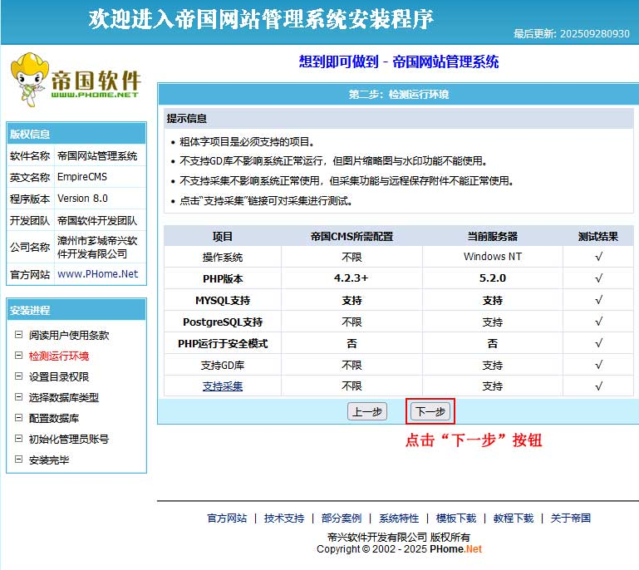Select the 阅读用户使用条款 step box icon
The image size is (639, 570).
19,335
